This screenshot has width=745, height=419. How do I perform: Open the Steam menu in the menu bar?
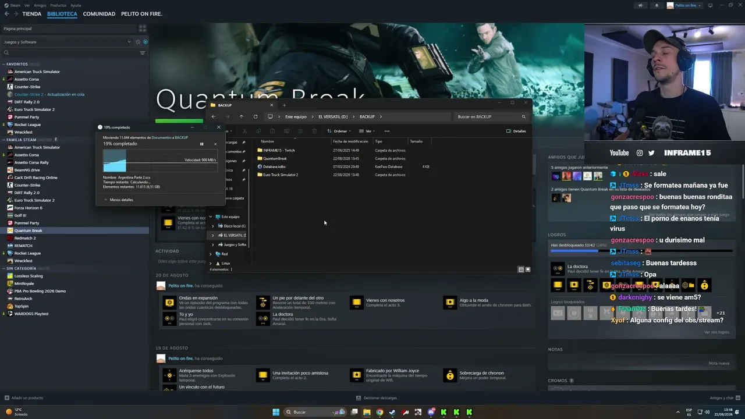pos(15,5)
